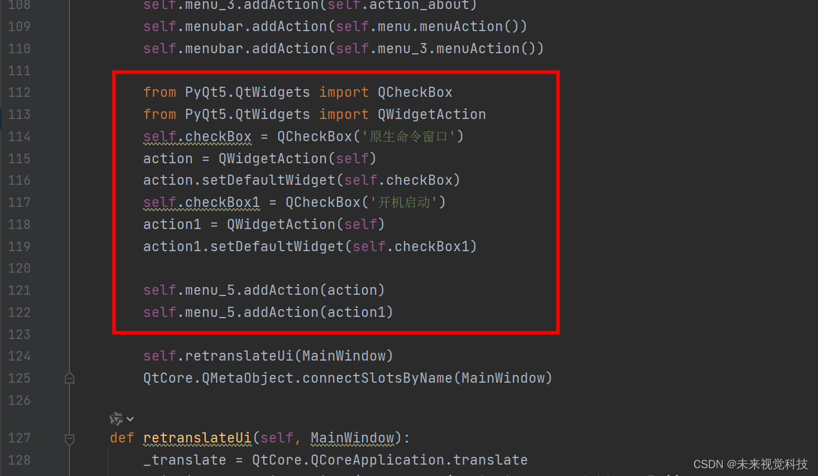This screenshot has height=476, width=818.
Task: Click 'self.menu.menuAction()' on line 109
Action: pyautogui.click(x=427, y=27)
